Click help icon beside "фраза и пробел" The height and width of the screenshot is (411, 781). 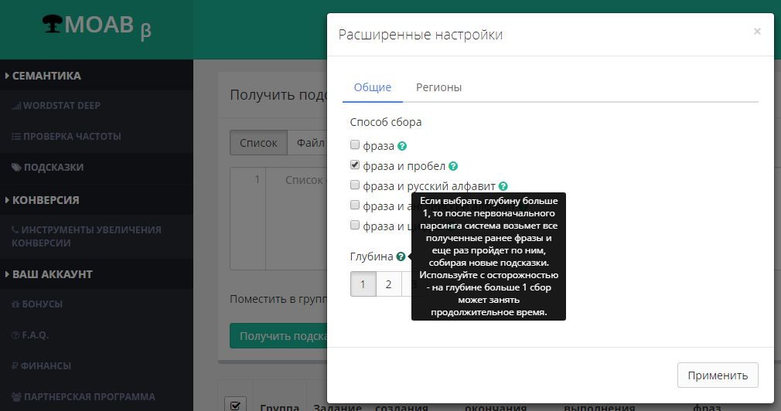point(453,166)
